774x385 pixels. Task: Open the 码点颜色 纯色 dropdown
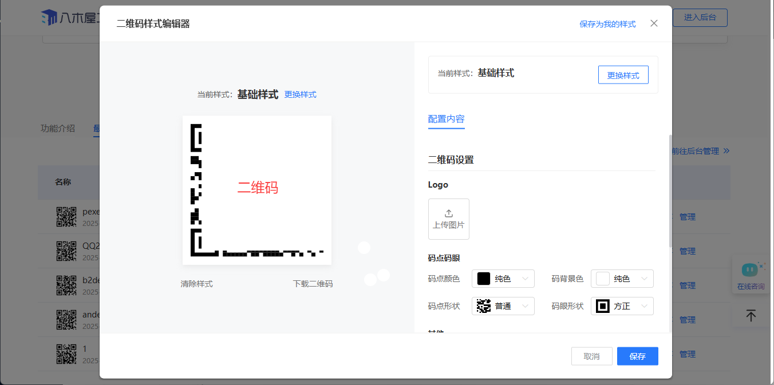coord(503,279)
